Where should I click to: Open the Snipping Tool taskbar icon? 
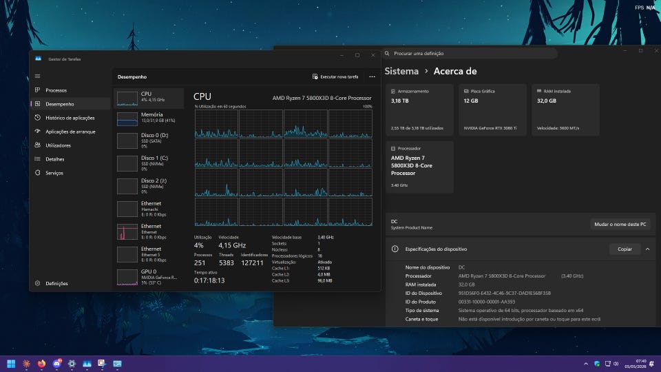102,364
